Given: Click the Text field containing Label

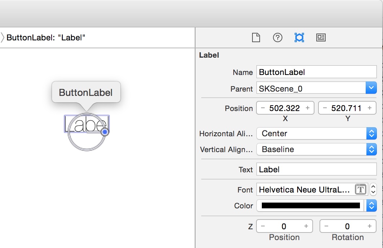Looking at the screenshot, I should click(316, 169).
